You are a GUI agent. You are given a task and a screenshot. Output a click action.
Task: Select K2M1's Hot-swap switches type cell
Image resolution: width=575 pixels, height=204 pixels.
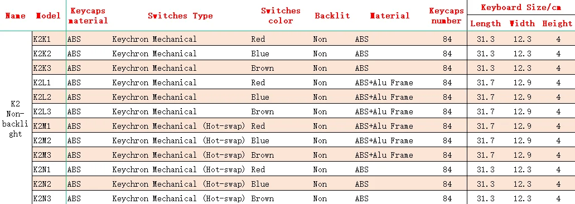178,126
